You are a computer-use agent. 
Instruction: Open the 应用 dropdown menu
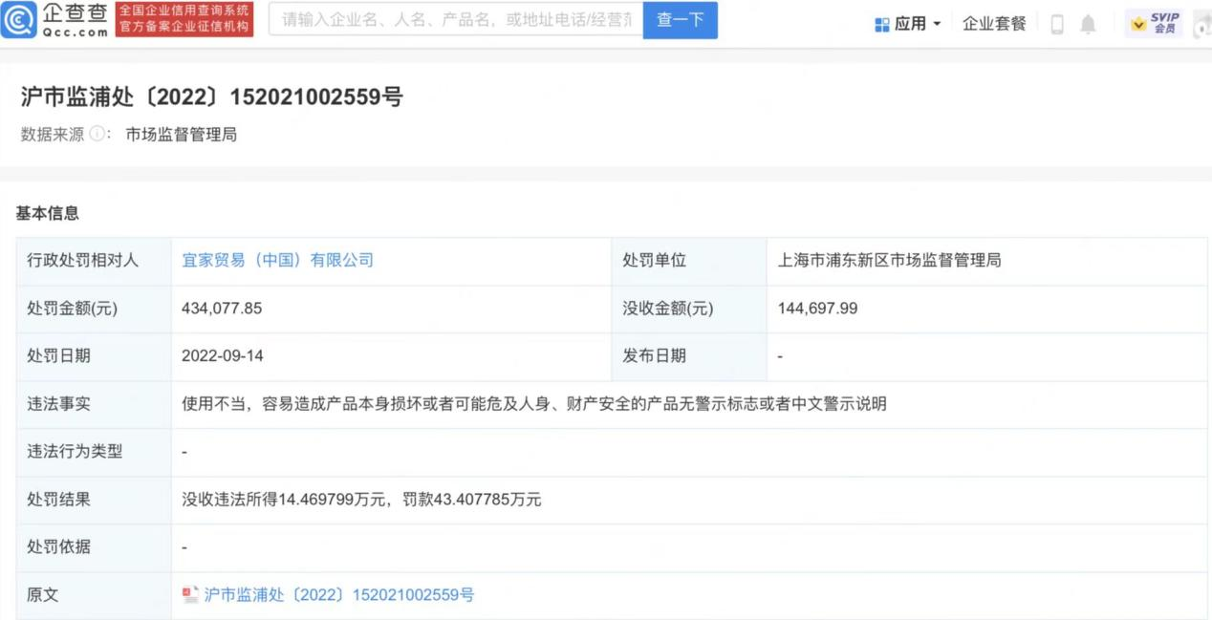[x=909, y=24]
